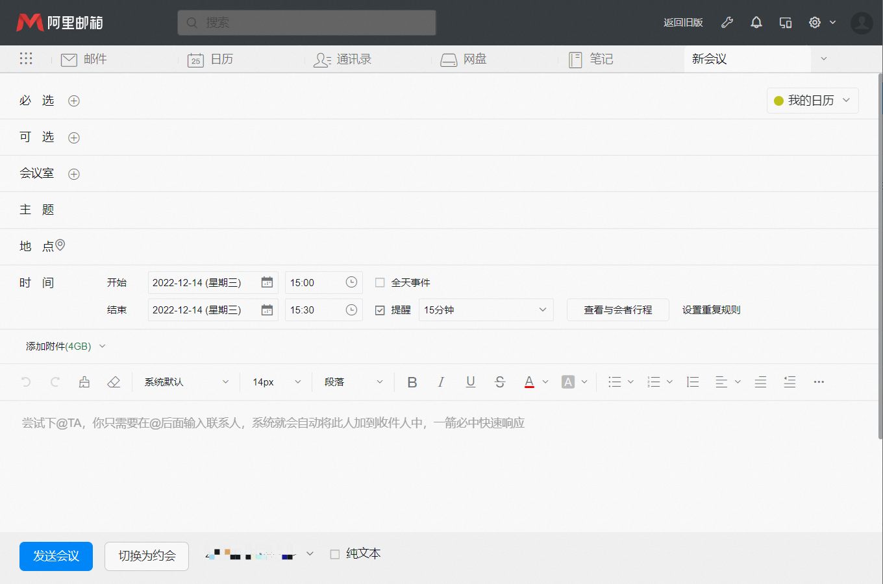Toggle bold text formatting

[412, 382]
